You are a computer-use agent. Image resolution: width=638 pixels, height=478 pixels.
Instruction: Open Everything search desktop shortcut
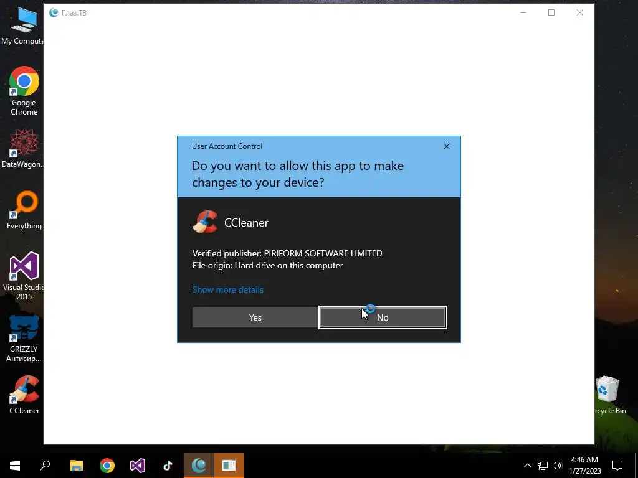pyautogui.click(x=24, y=210)
